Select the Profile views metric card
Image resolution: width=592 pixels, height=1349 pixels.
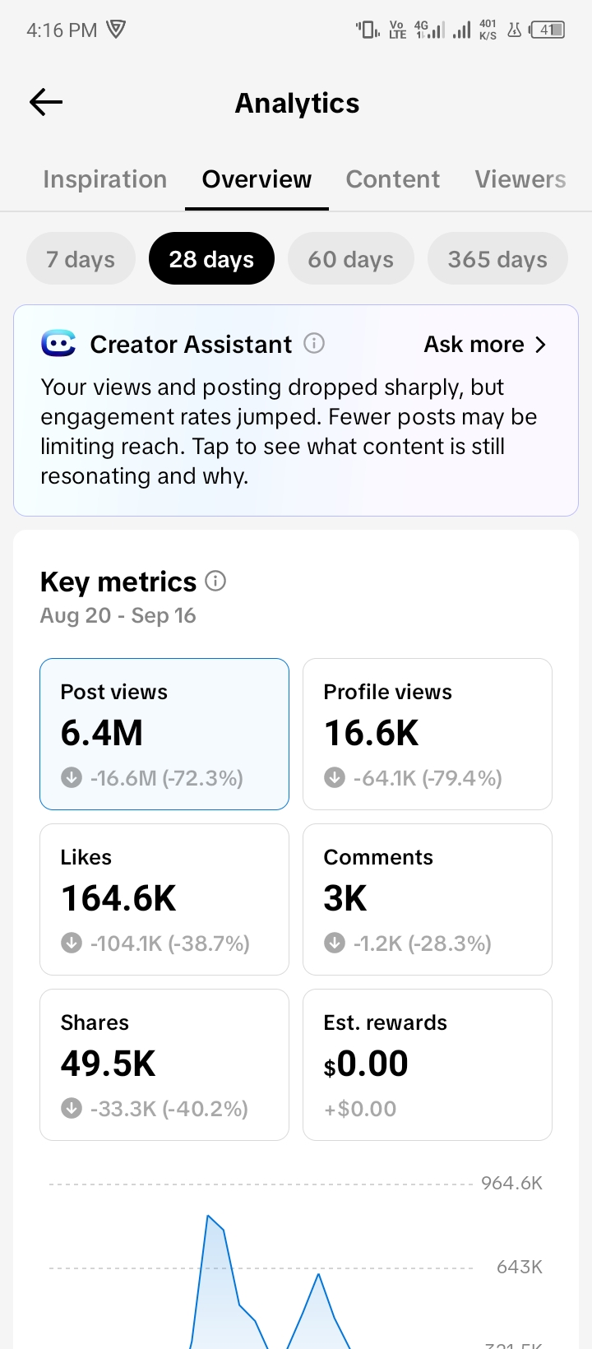pos(428,734)
